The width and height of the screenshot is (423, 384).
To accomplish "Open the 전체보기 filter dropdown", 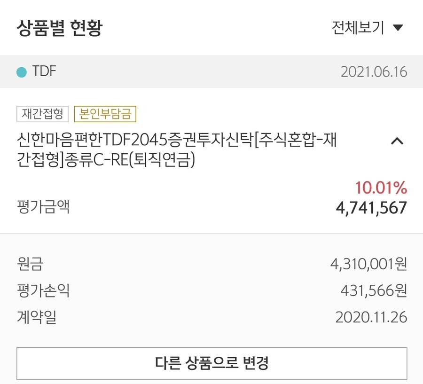I will point(367,28).
